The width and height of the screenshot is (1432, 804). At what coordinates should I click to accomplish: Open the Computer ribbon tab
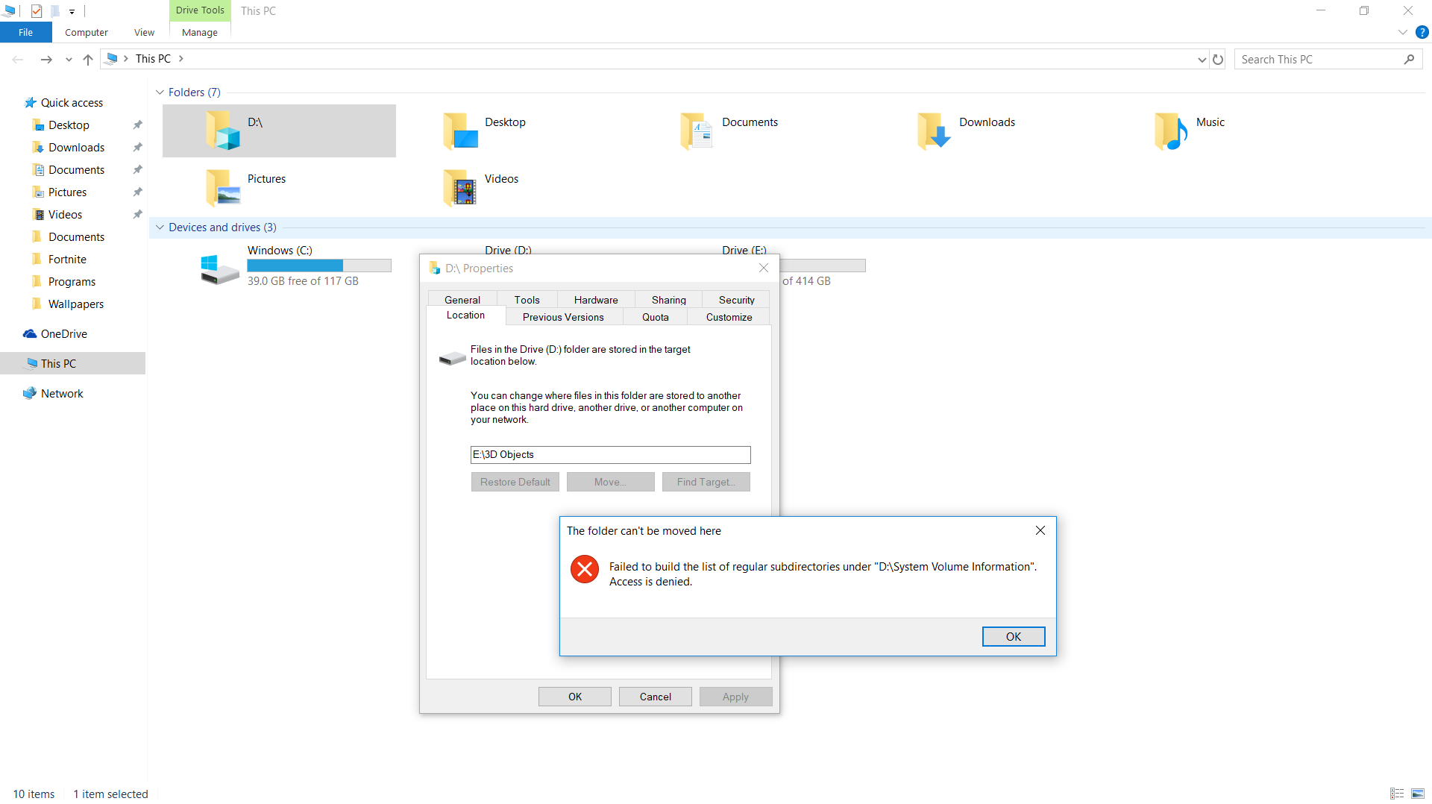pos(87,32)
